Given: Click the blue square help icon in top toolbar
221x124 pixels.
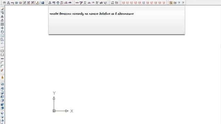Looking at the screenshot, I should 43,3.
